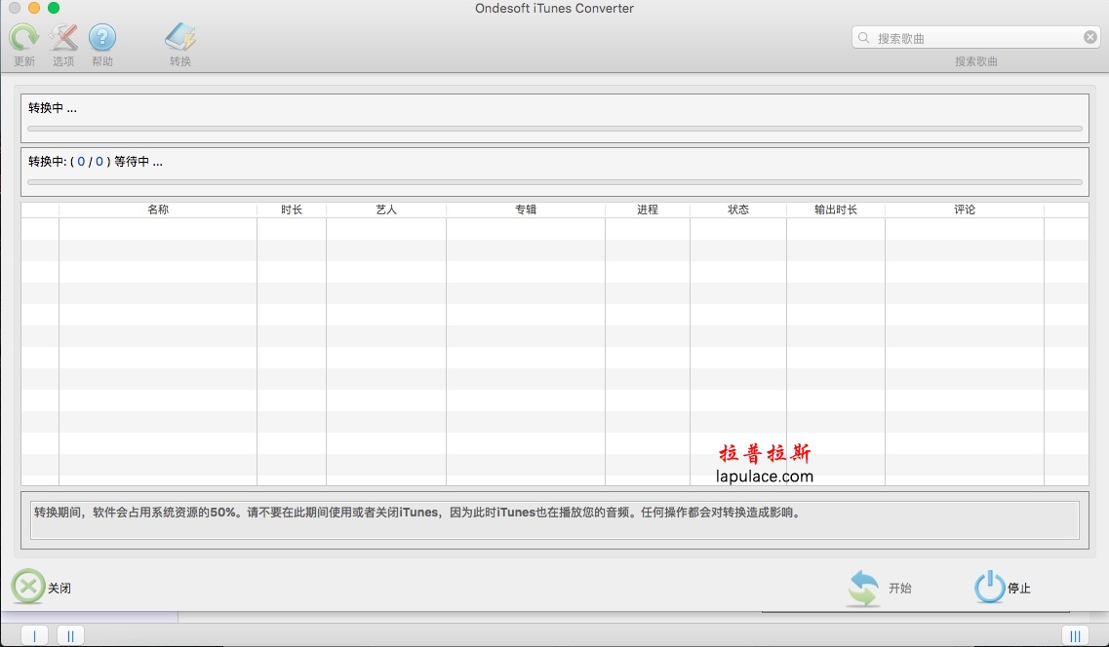
Task: Open the 选项 options tools icon
Action: [63, 37]
